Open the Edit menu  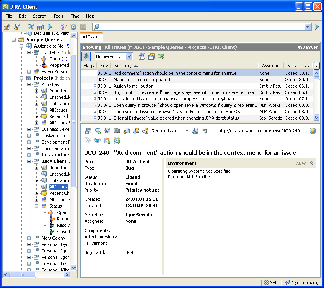click(x=22, y=16)
